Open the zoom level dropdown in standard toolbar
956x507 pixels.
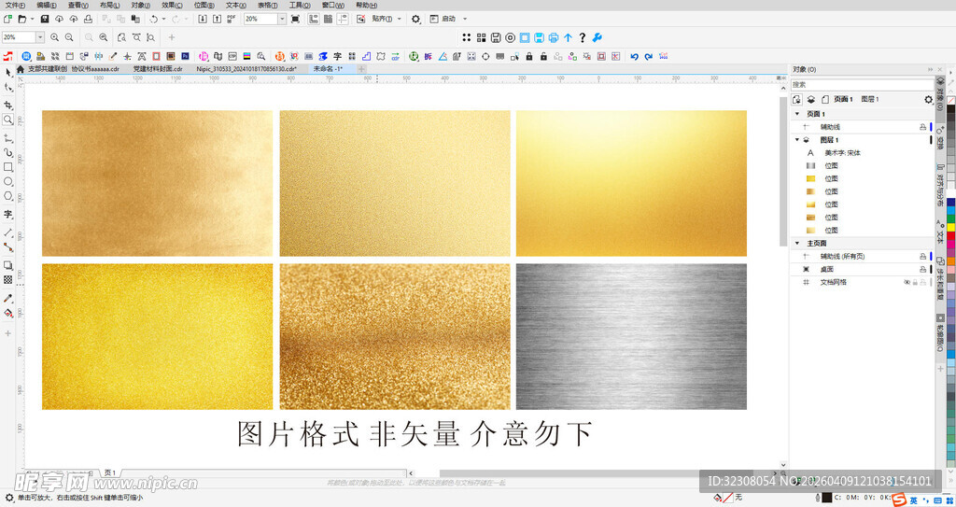pos(282,19)
